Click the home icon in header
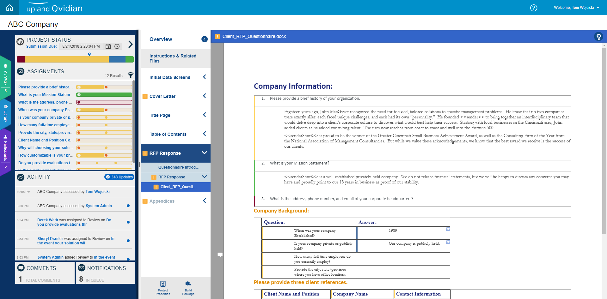 point(9,8)
